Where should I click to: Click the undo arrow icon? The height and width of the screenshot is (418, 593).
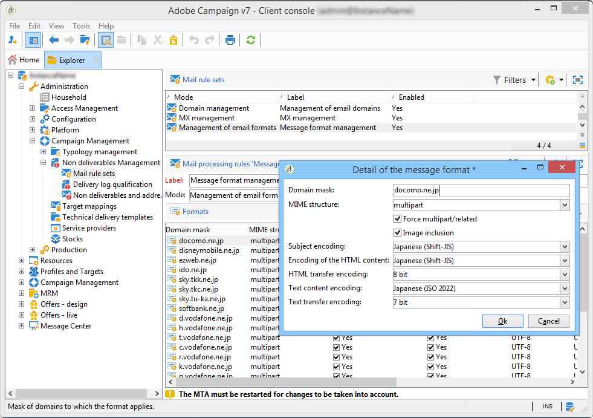point(194,40)
